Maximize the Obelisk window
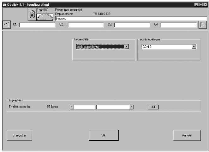The image size is (209, 152). point(201,5)
